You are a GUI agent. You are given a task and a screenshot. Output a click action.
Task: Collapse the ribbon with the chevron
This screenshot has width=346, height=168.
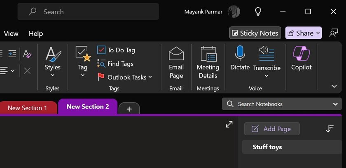[x=334, y=86]
